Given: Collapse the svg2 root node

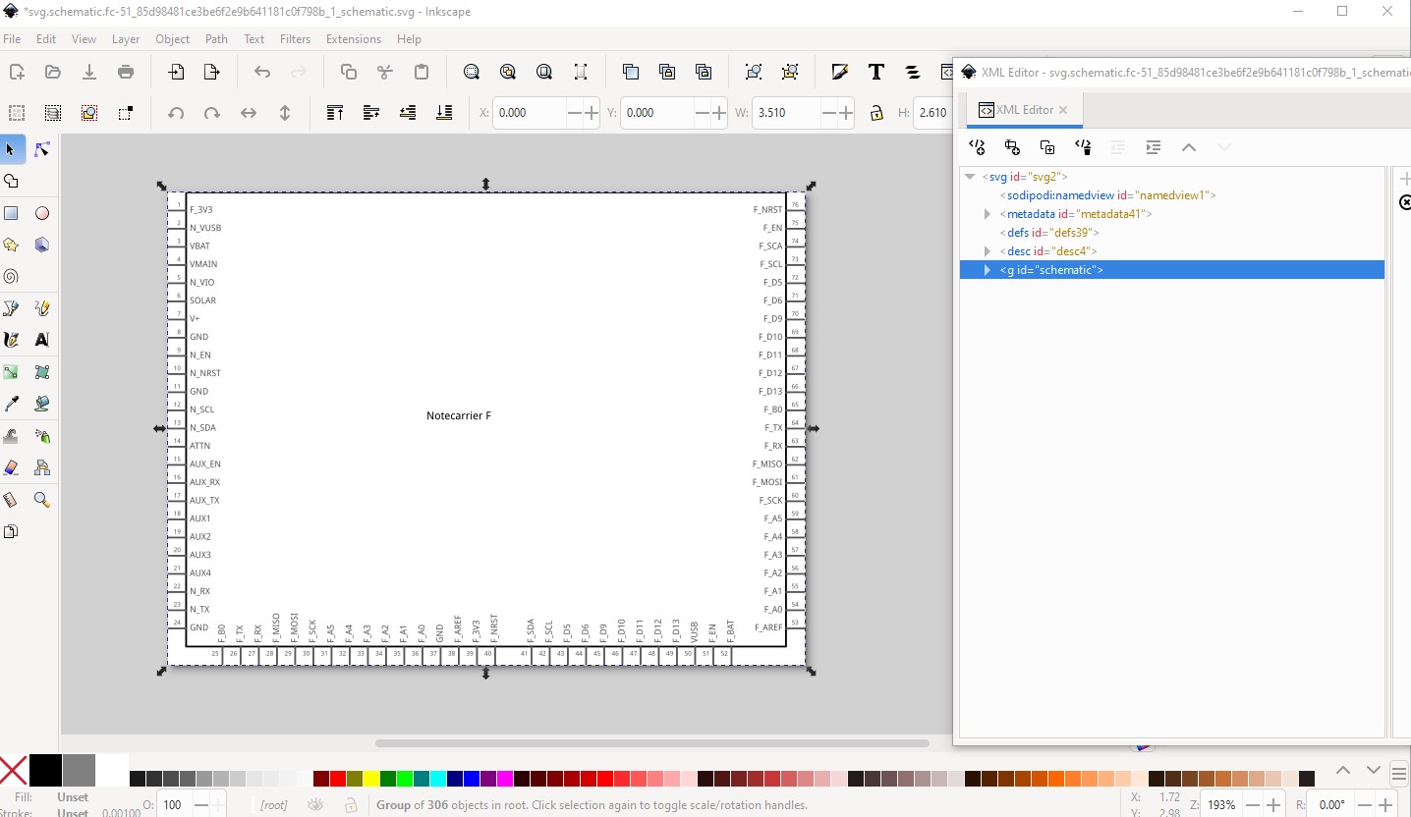Looking at the screenshot, I should click(x=970, y=177).
